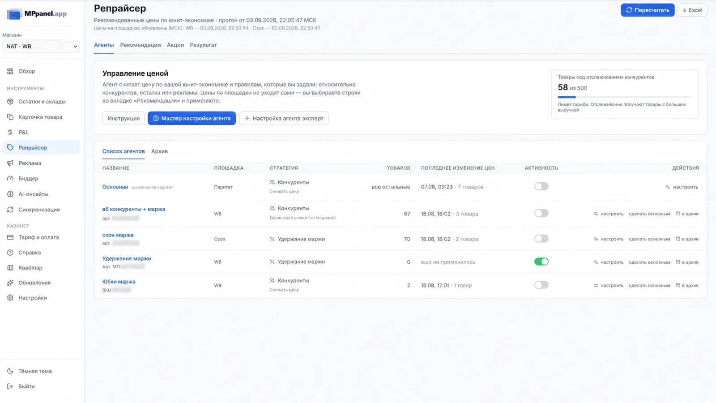Switch to the Акции tab
Image resolution: width=716 pixels, height=403 pixels.
pos(175,45)
